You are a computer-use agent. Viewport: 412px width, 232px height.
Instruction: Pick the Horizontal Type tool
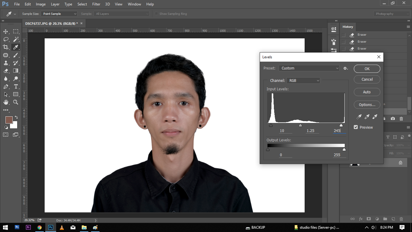pyautogui.click(x=16, y=86)
